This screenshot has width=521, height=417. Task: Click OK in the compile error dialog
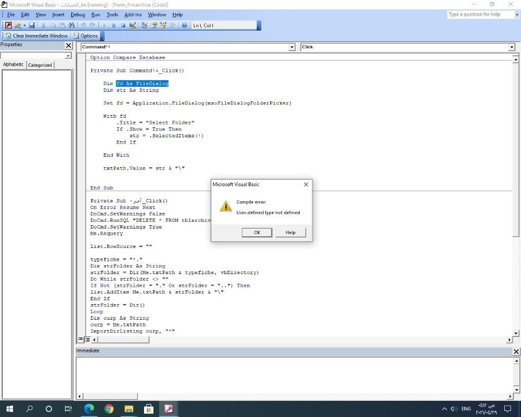pos(257,232)
